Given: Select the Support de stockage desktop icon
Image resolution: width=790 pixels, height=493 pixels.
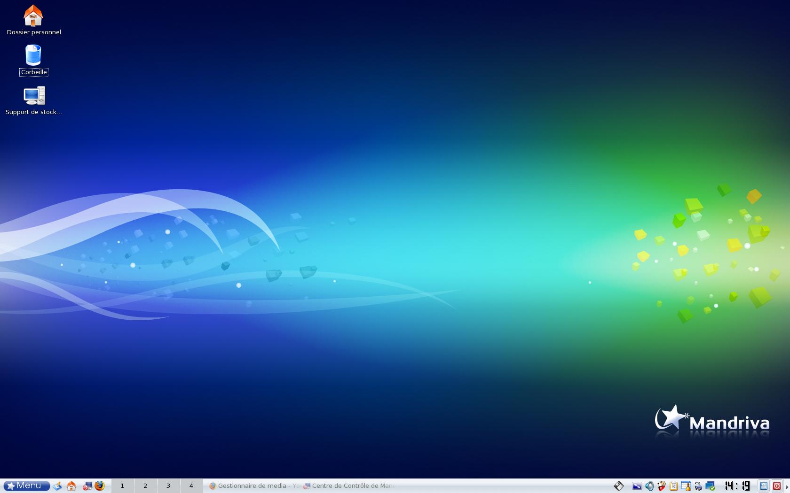Looking at the screenshot, I should pyautogui.click(x=33, y=96).
